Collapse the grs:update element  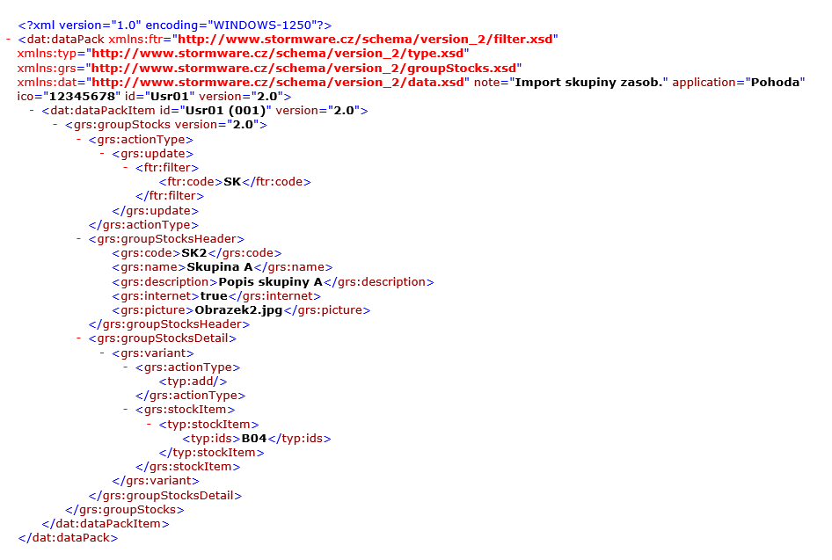click(103, 154)
